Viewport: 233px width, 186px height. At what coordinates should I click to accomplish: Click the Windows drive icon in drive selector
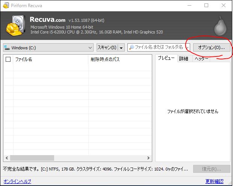coord(7,47)
